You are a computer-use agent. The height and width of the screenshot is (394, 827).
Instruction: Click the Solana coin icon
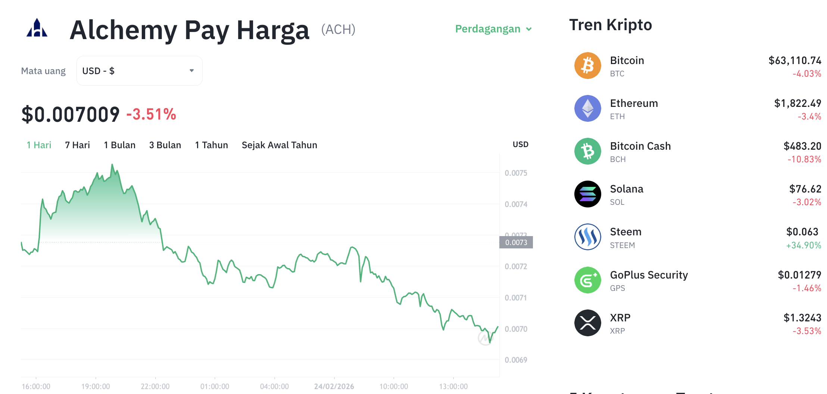(x=587, y=194)
